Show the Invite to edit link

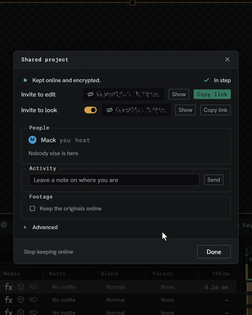coord(179,94)
